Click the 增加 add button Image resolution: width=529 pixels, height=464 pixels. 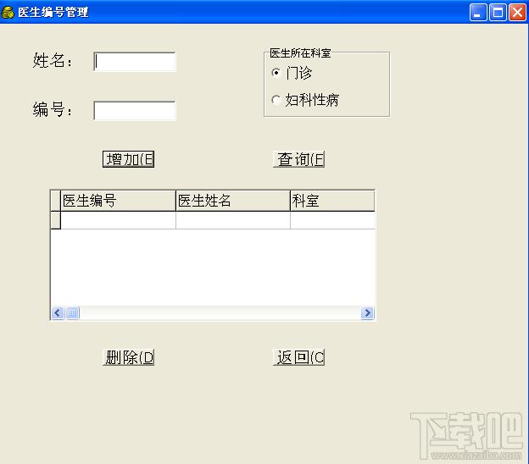129,159
